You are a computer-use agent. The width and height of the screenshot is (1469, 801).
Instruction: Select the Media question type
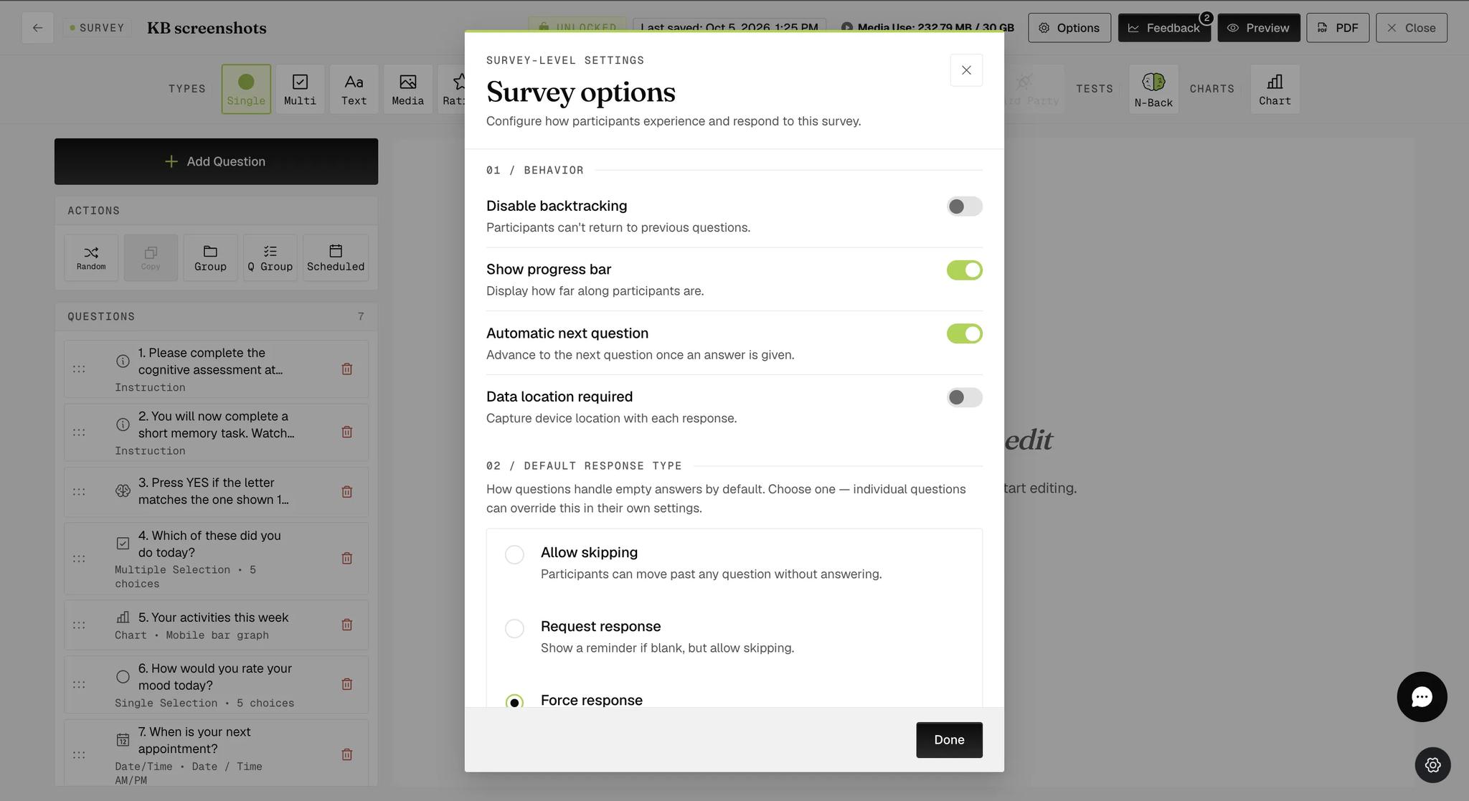click(x=407, y=89)
